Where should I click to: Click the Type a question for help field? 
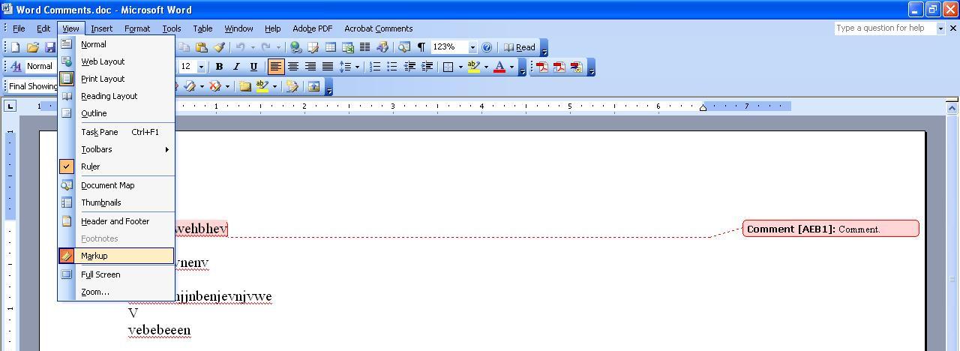coord(885,28)
